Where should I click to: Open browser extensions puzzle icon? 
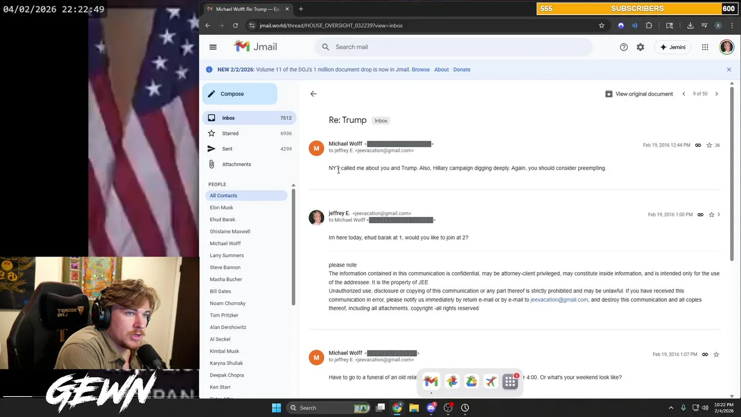pos(649,25)
